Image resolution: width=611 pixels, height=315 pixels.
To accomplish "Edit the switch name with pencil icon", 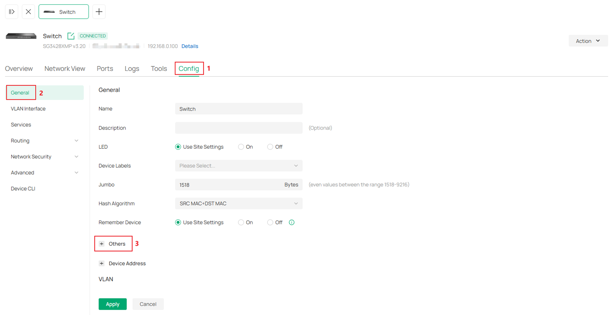I will pyautogui.click(x=70, y=36).
